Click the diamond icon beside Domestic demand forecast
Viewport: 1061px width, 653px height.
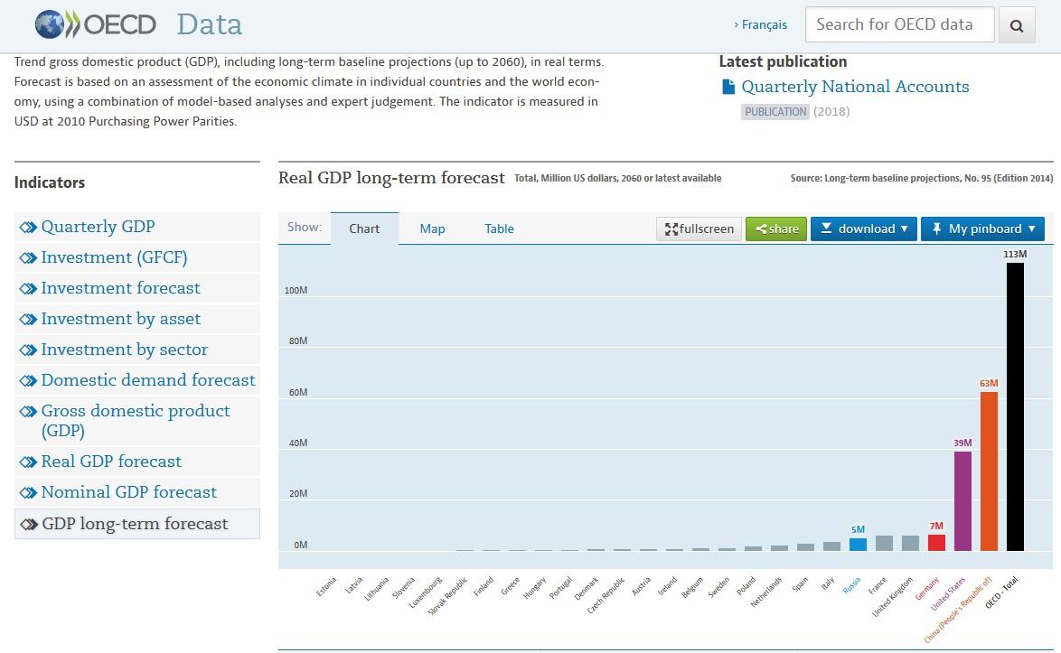(28, 380)
